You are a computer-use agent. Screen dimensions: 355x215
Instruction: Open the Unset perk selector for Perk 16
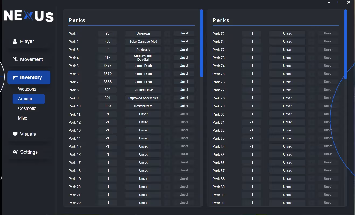pos(143,154)
